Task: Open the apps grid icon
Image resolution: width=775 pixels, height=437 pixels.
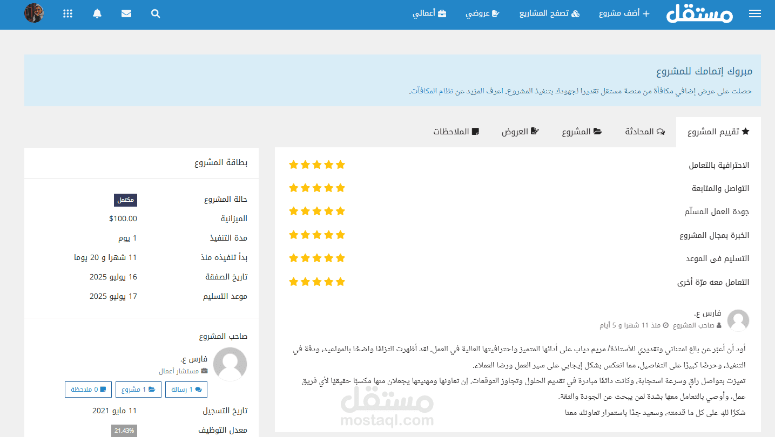Action: coord(68,14)
